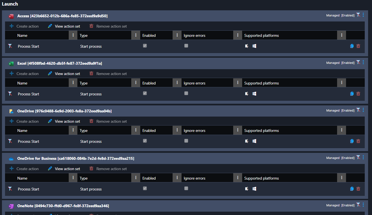Open the kebab menu for OneNote action set
This screenshot has height=215, width=372.
363,205
